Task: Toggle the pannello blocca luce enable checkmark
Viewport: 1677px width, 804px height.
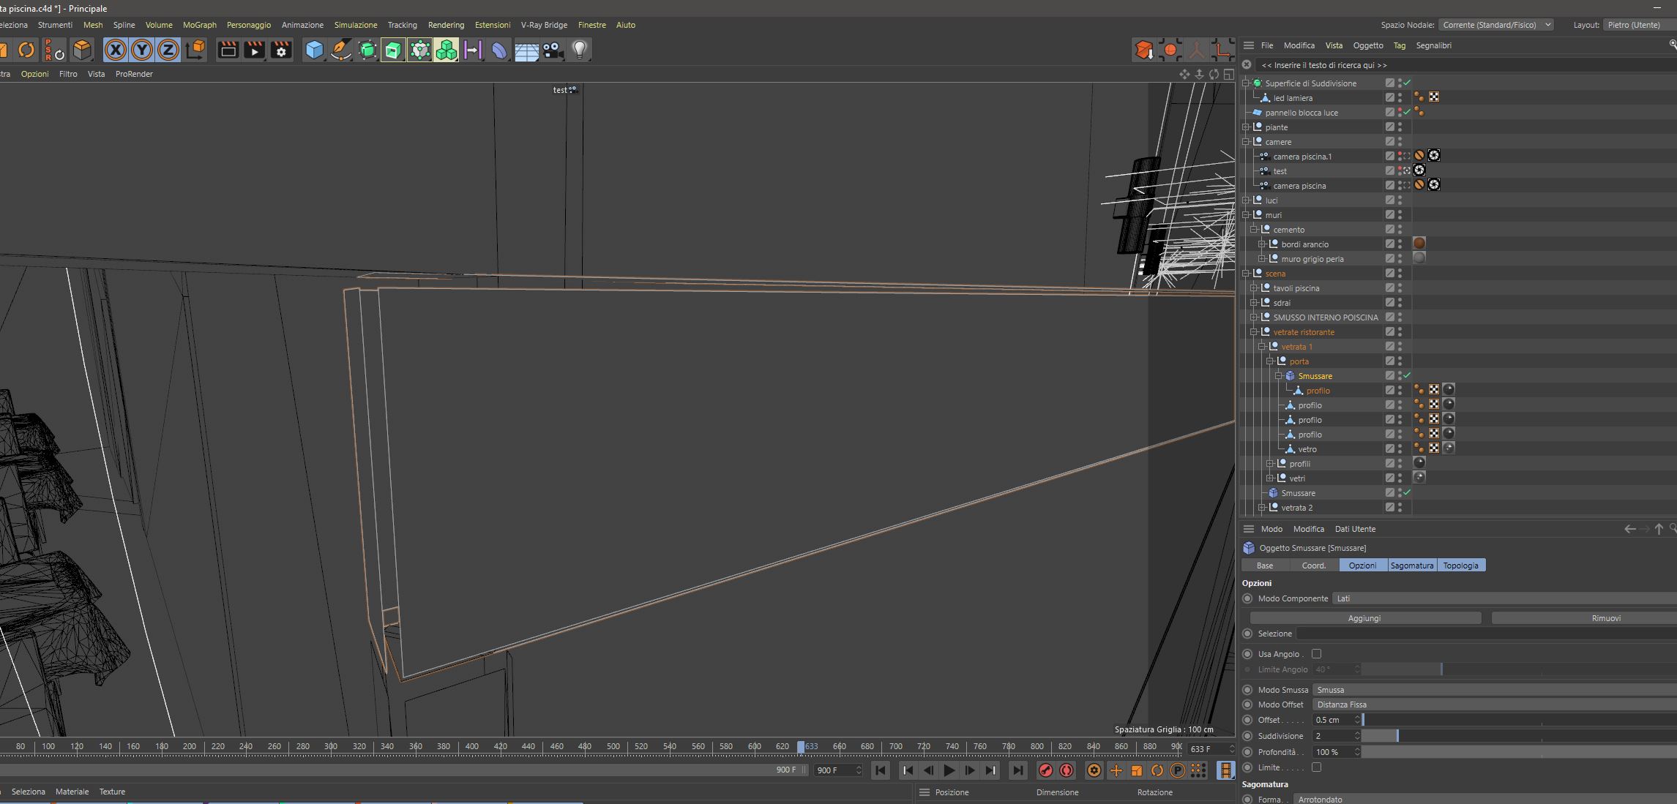Action: [1407, 112]
